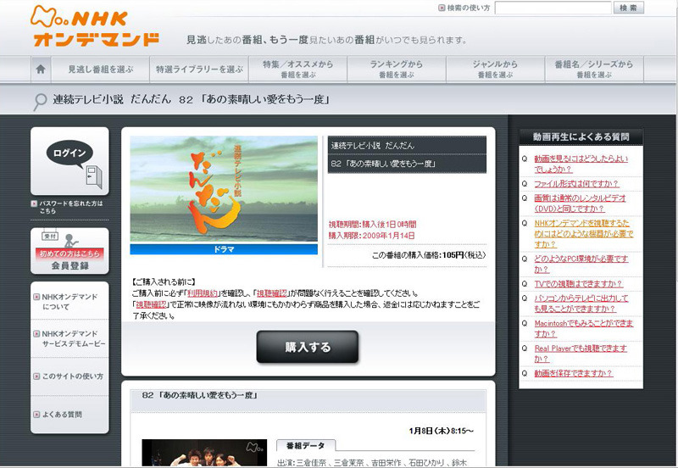678x468 pixels.
Task: Click the 検索 search button
Action: point(629,8)
